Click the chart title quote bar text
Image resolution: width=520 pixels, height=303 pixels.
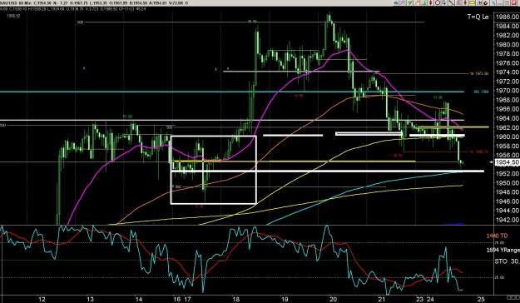[x=94, y=3]
